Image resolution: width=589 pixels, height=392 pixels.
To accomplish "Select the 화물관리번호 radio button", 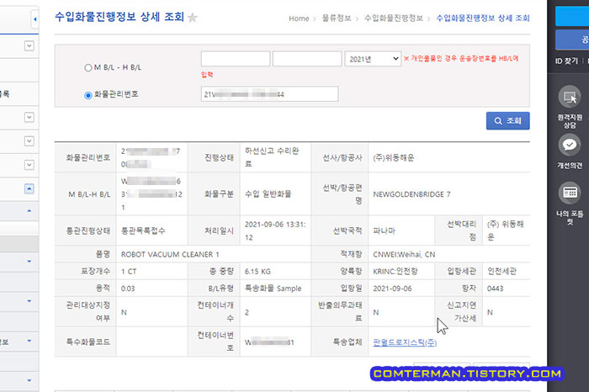I will (x=88, y=95).
